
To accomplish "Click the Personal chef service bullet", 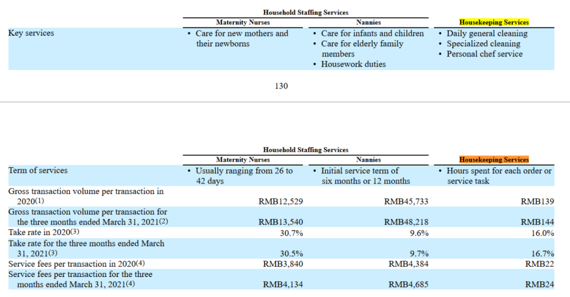I will click(484, 54).
